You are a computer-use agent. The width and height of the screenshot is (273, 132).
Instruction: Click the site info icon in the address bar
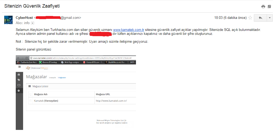pyautogui.click(x=31, y=58)
